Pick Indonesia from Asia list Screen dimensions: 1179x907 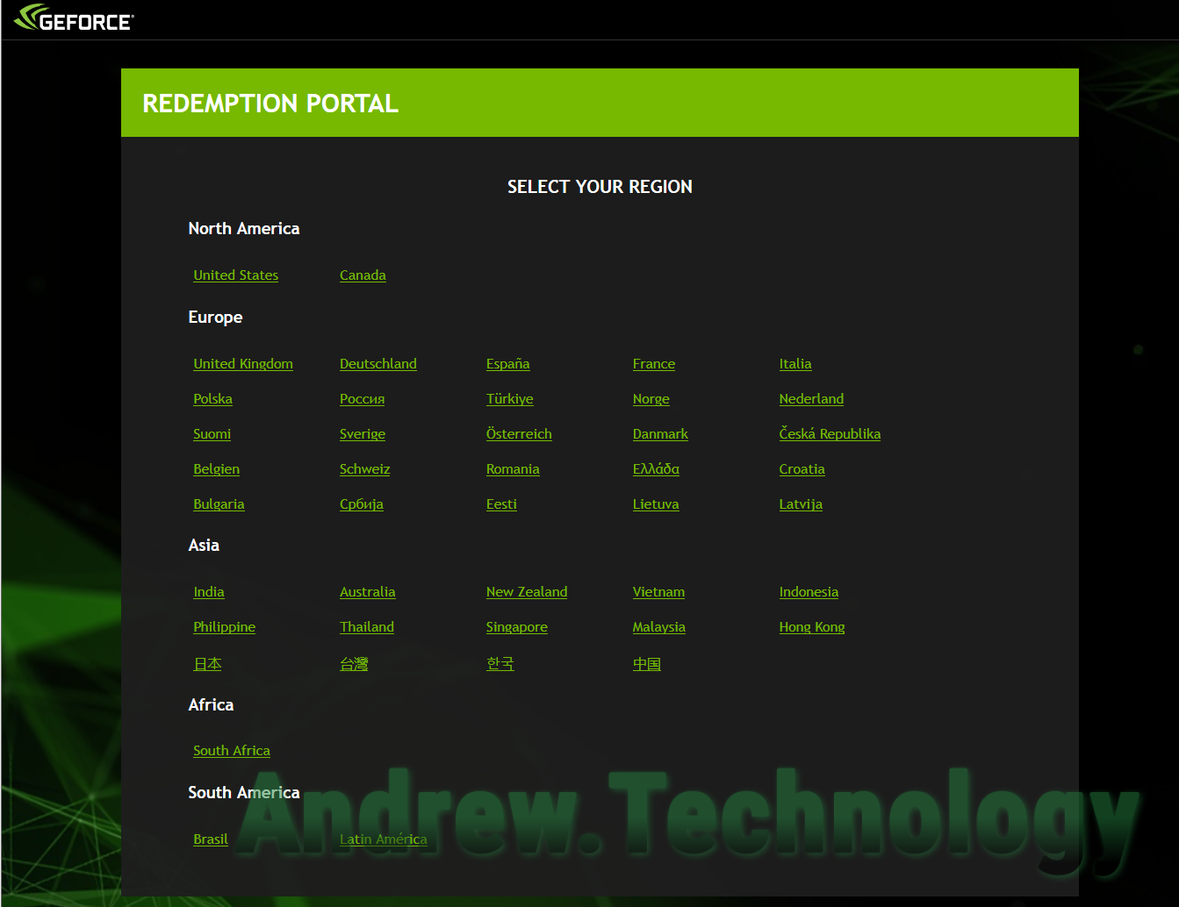pos(809,592)
